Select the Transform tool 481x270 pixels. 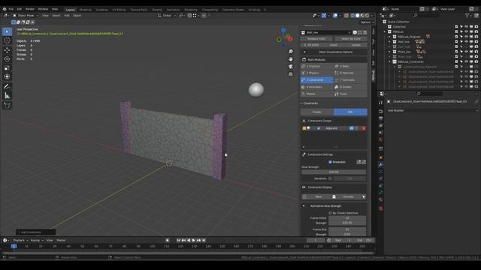pyautogui.click(x=7, y=76)
